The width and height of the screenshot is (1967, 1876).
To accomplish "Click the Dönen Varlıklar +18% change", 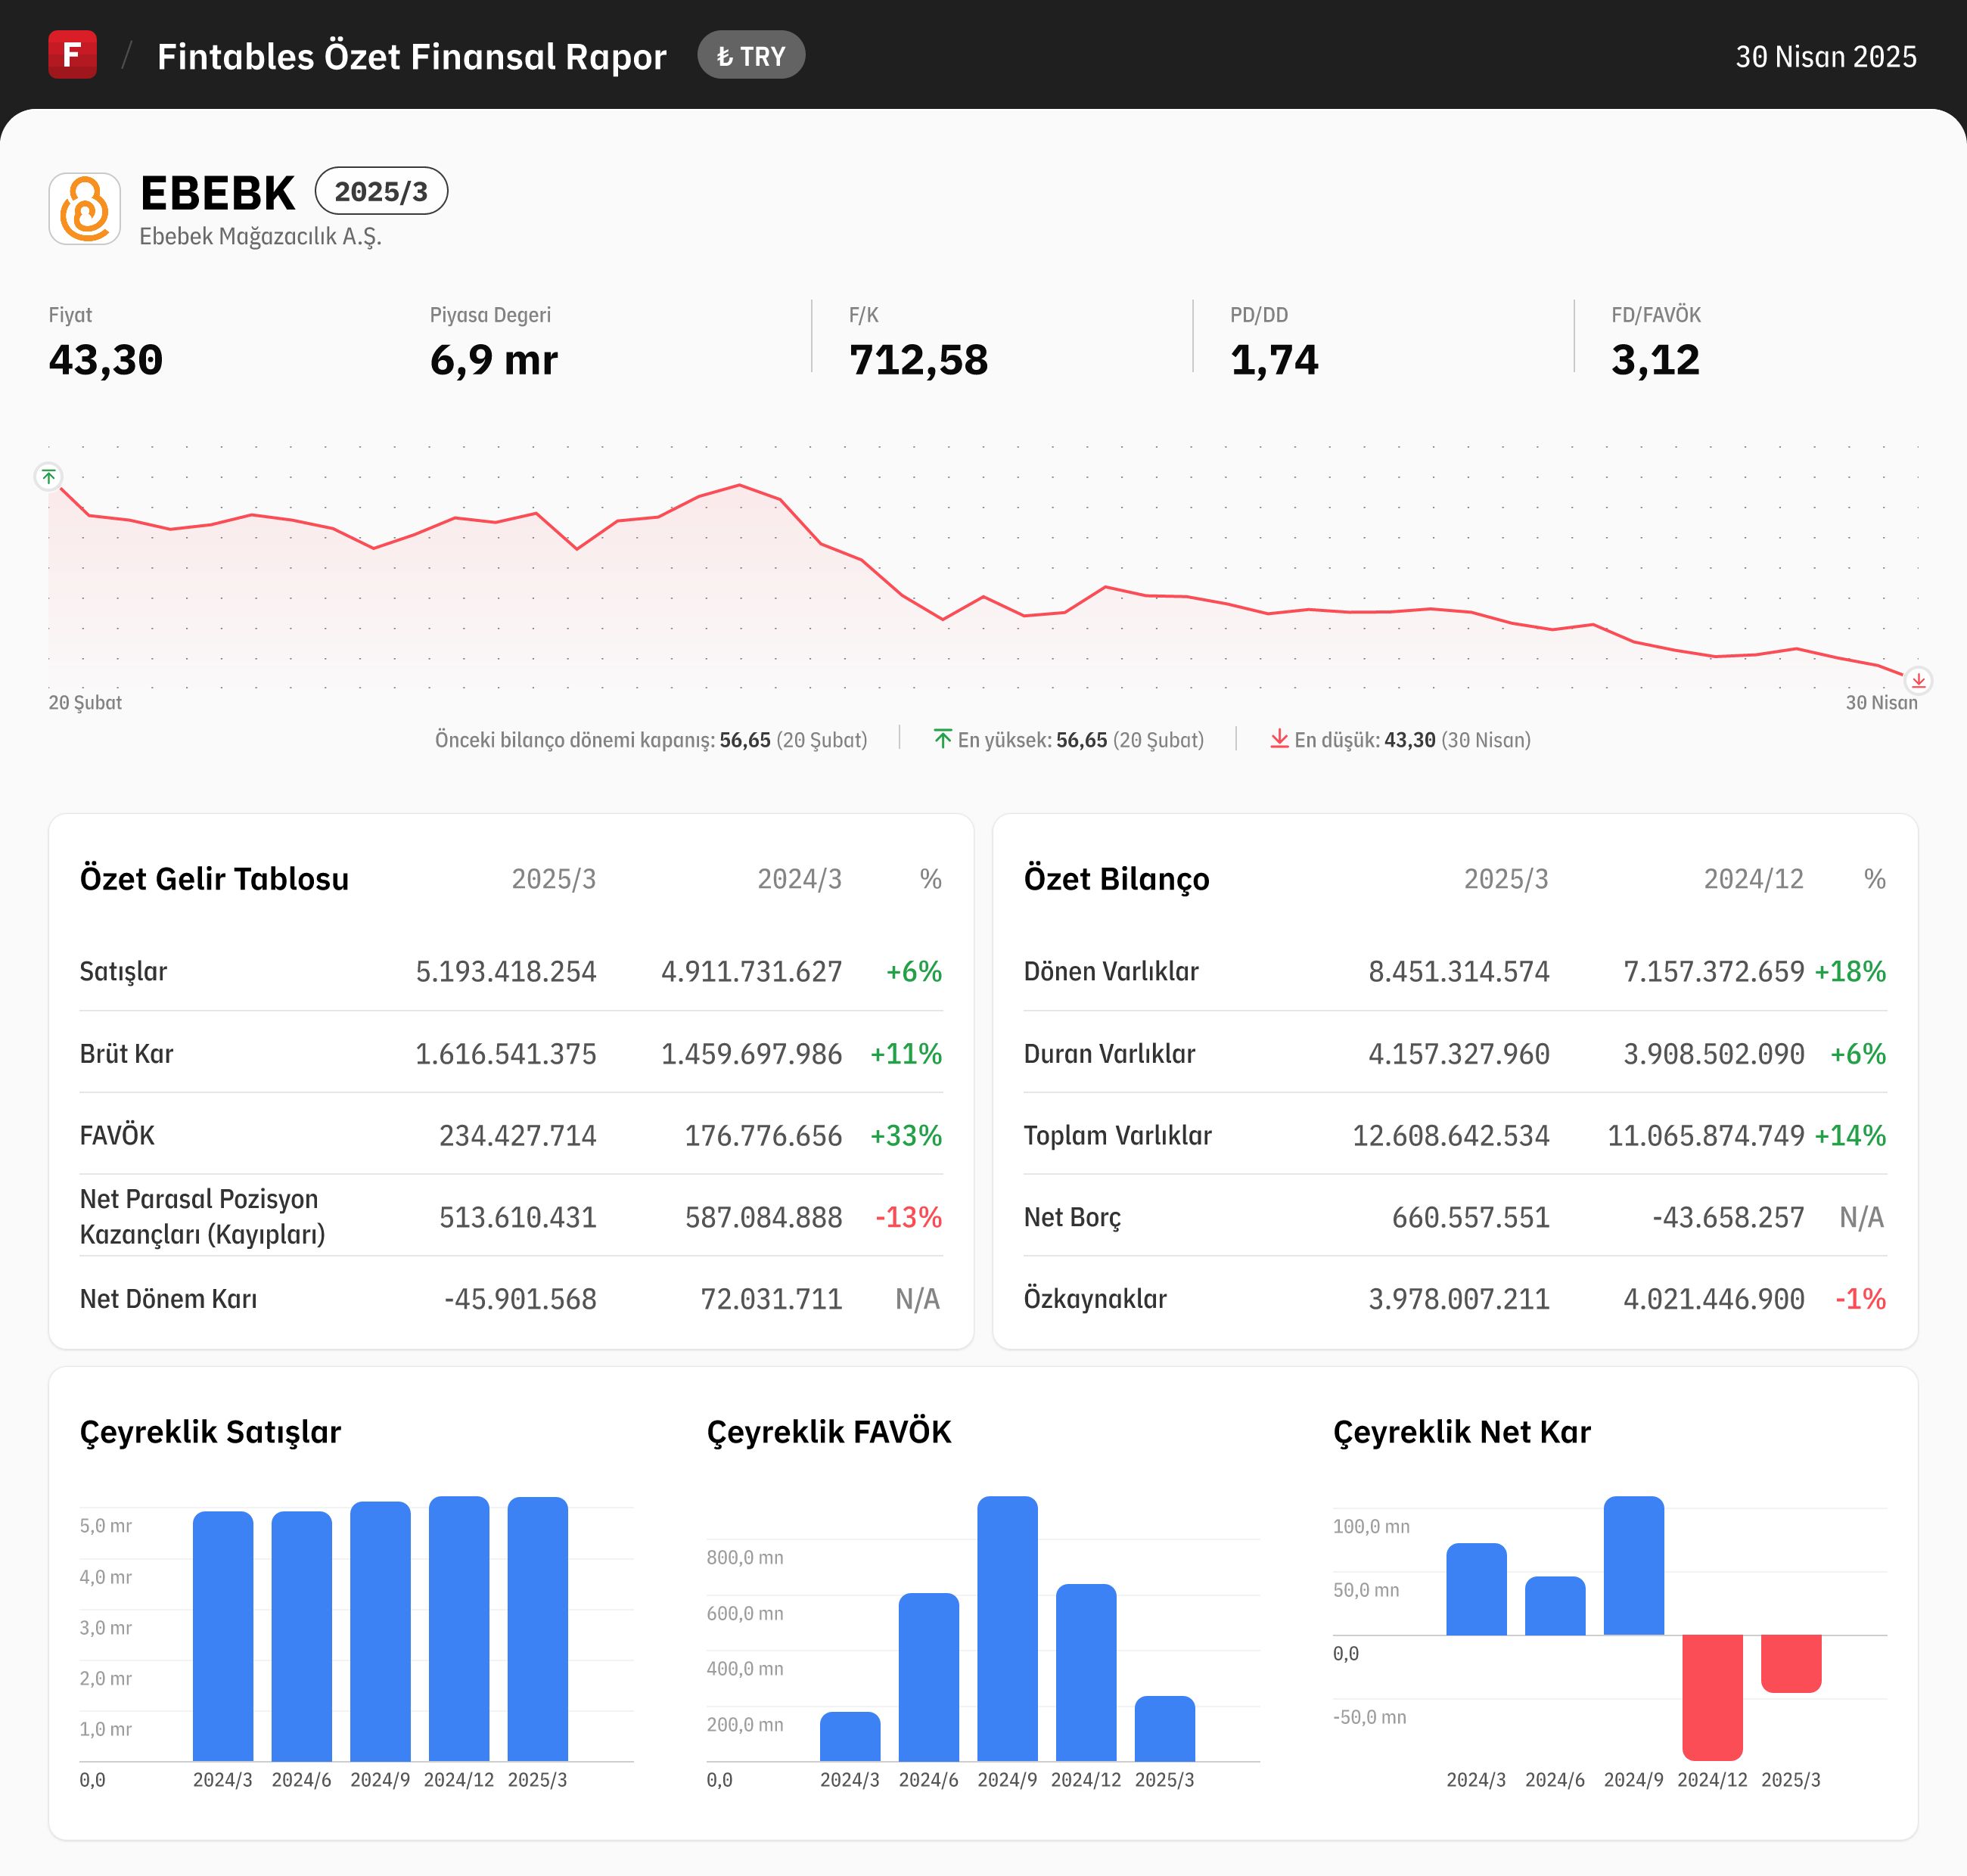I will [1851, 971].
